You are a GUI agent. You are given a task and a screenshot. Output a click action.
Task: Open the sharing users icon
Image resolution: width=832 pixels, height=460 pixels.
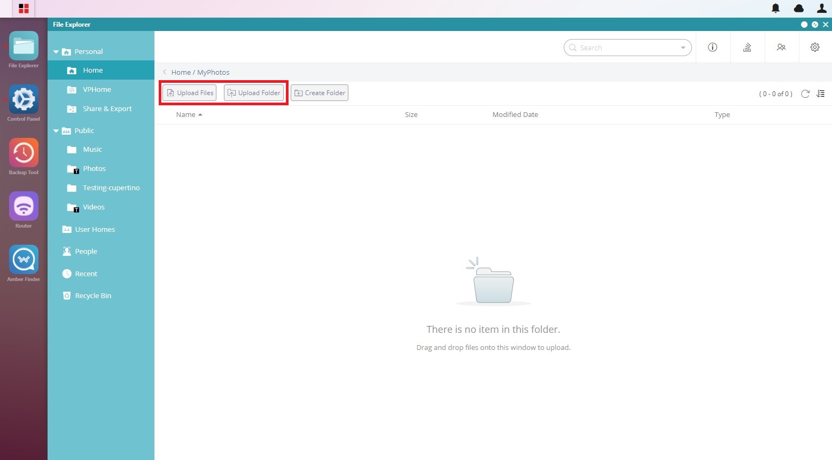pyautogui.click(x=781, y=48)
